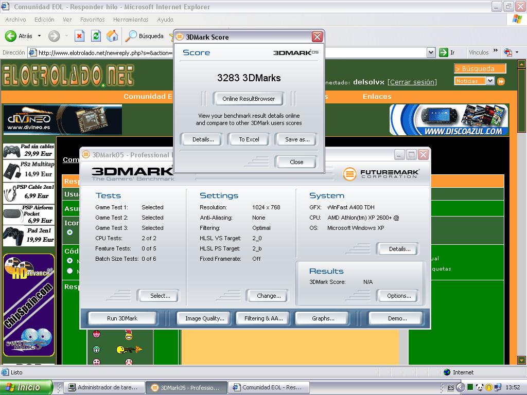The height and width of the screenshot is (395, 527).
Task: Click the Home house icon
Action: click(112, 36)
